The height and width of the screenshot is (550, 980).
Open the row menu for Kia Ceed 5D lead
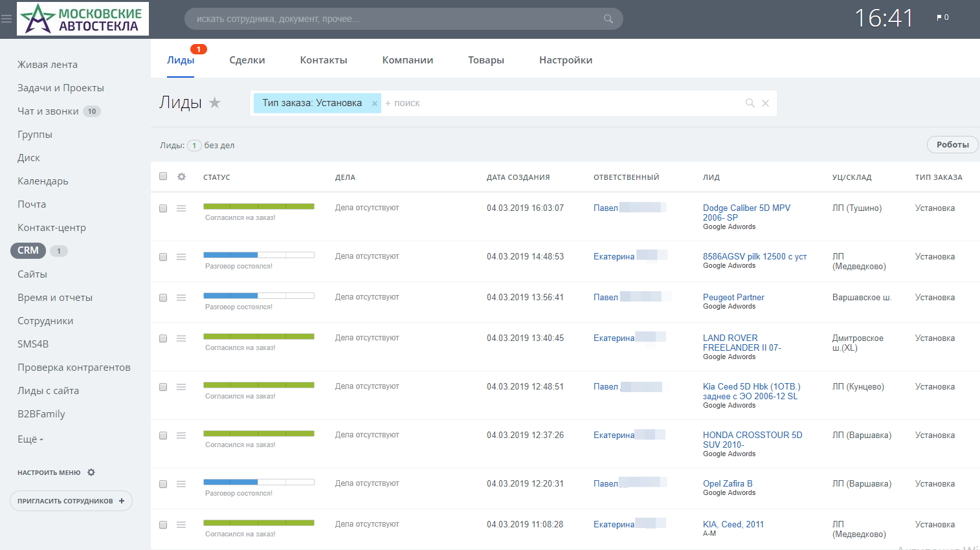pyautogui.click(x=181, y=387)
